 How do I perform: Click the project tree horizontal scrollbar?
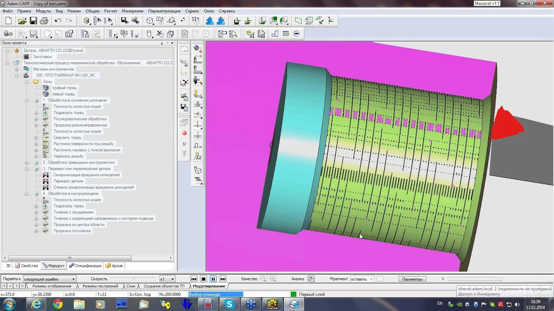click(87, 258)
